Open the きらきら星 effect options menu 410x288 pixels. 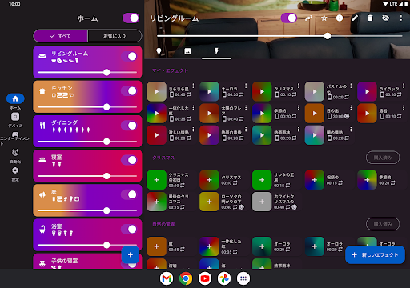coord(193,86)
